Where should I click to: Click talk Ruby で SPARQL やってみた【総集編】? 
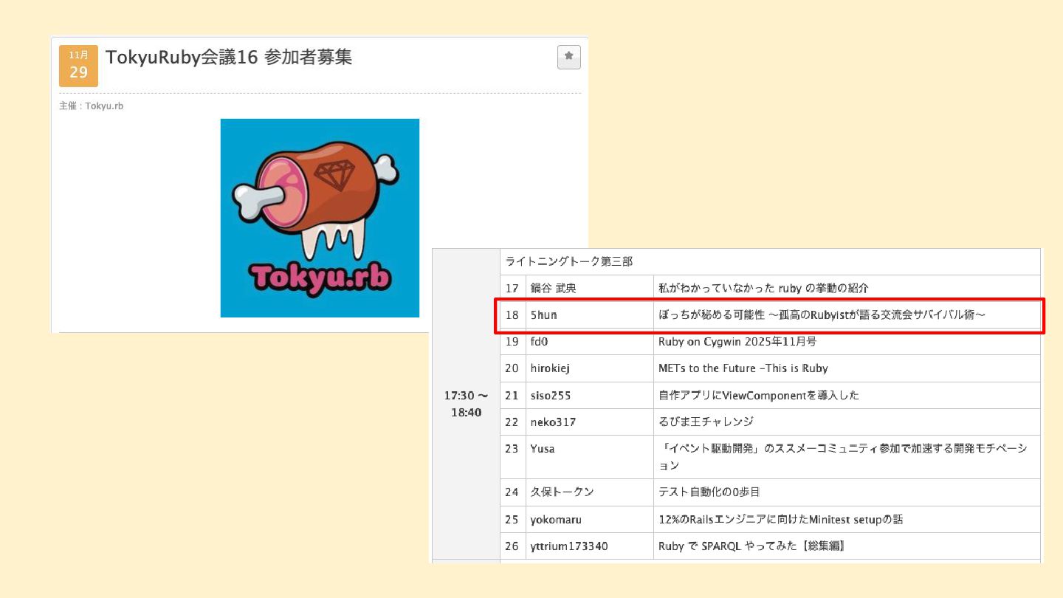click(x=751, y=546)
